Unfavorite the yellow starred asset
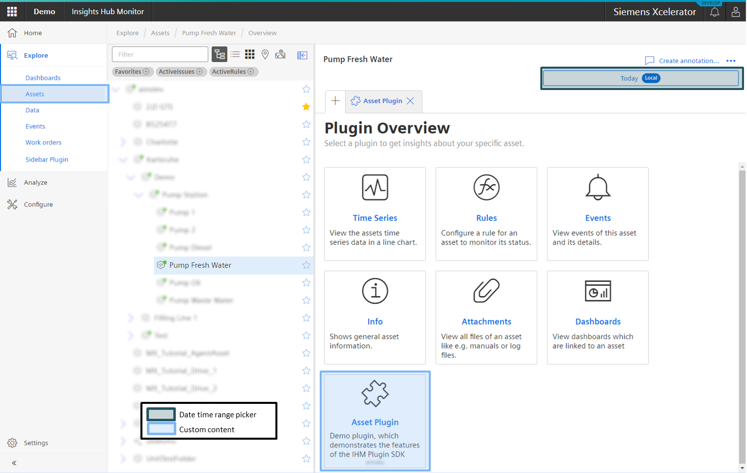The image size is (747, 473). tap(306, 106)
